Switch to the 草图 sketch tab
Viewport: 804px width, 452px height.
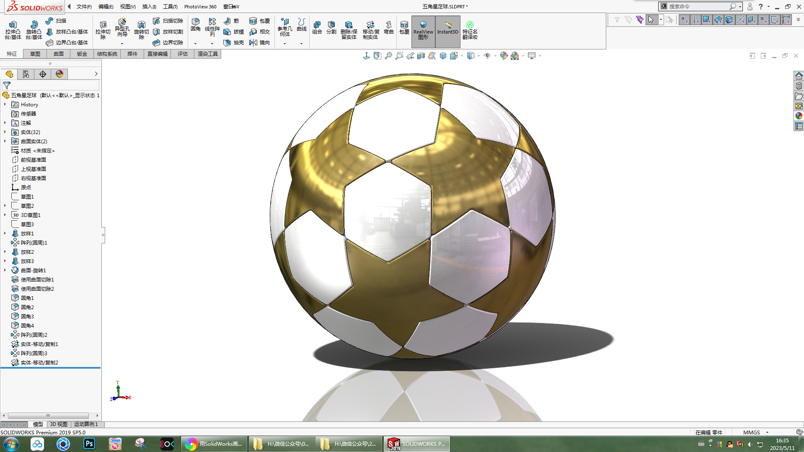click(x=35, y=54)
